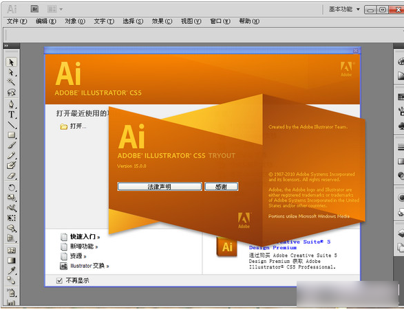Screen dimensions: 404x309
Task: Select the Symbol Sprayer tool
Action: 11,293
